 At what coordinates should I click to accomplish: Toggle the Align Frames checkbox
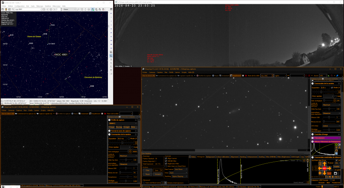tap(166, 158)
